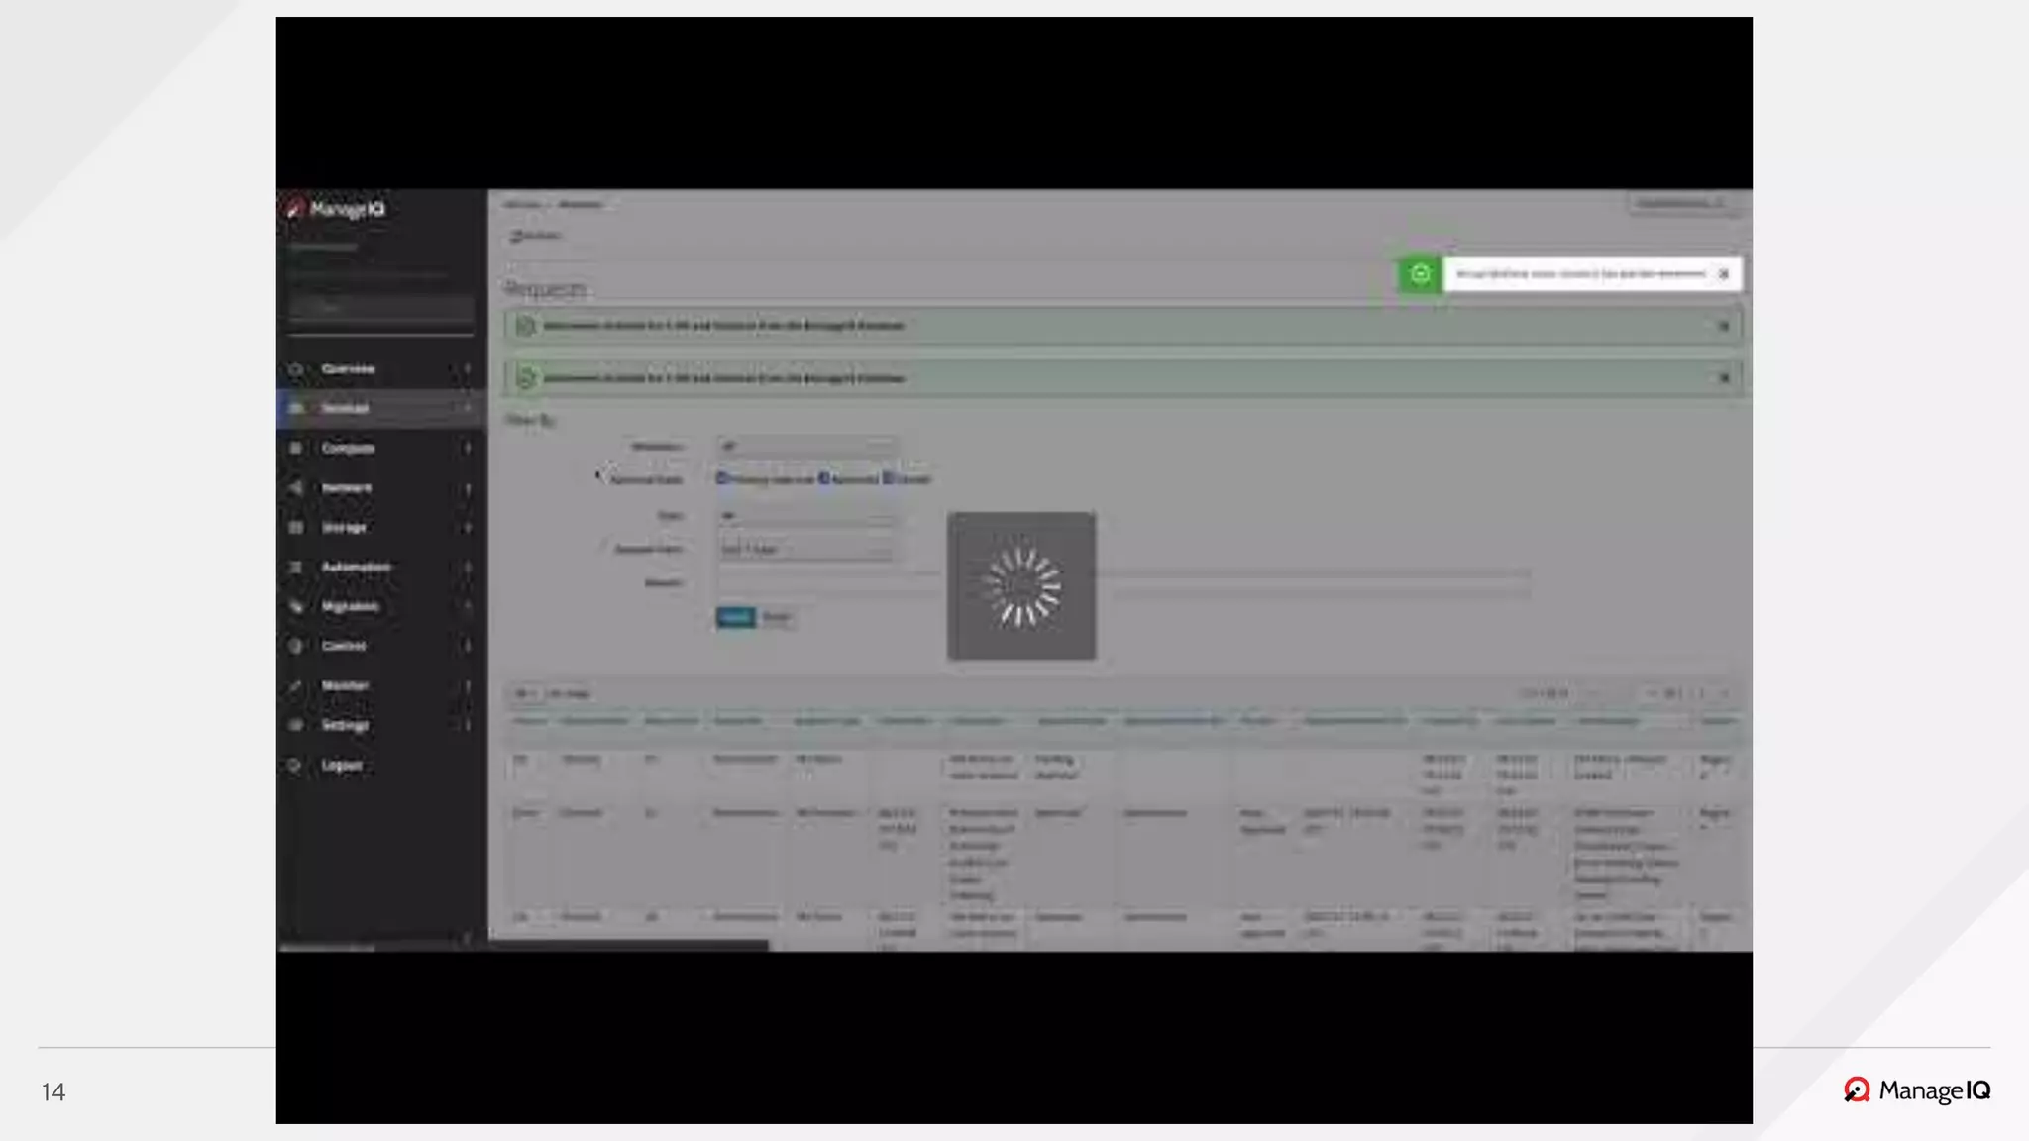Open the Type dropdown

pyautogui.click(x=805, y=516)
